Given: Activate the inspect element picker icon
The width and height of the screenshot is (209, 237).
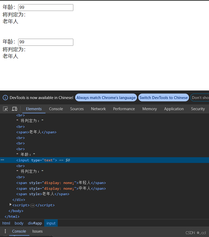Looking at the screenshot, I should [x=5, y=109].
